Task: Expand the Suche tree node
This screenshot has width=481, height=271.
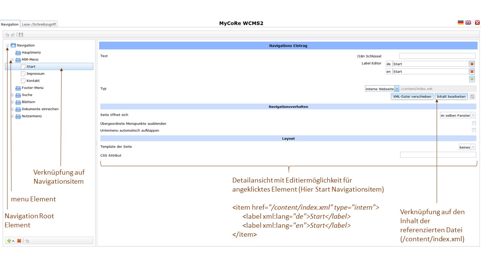Action: coord(12,95)
